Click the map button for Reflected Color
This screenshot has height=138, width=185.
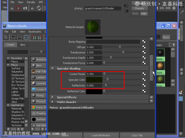tap(144, 91)
